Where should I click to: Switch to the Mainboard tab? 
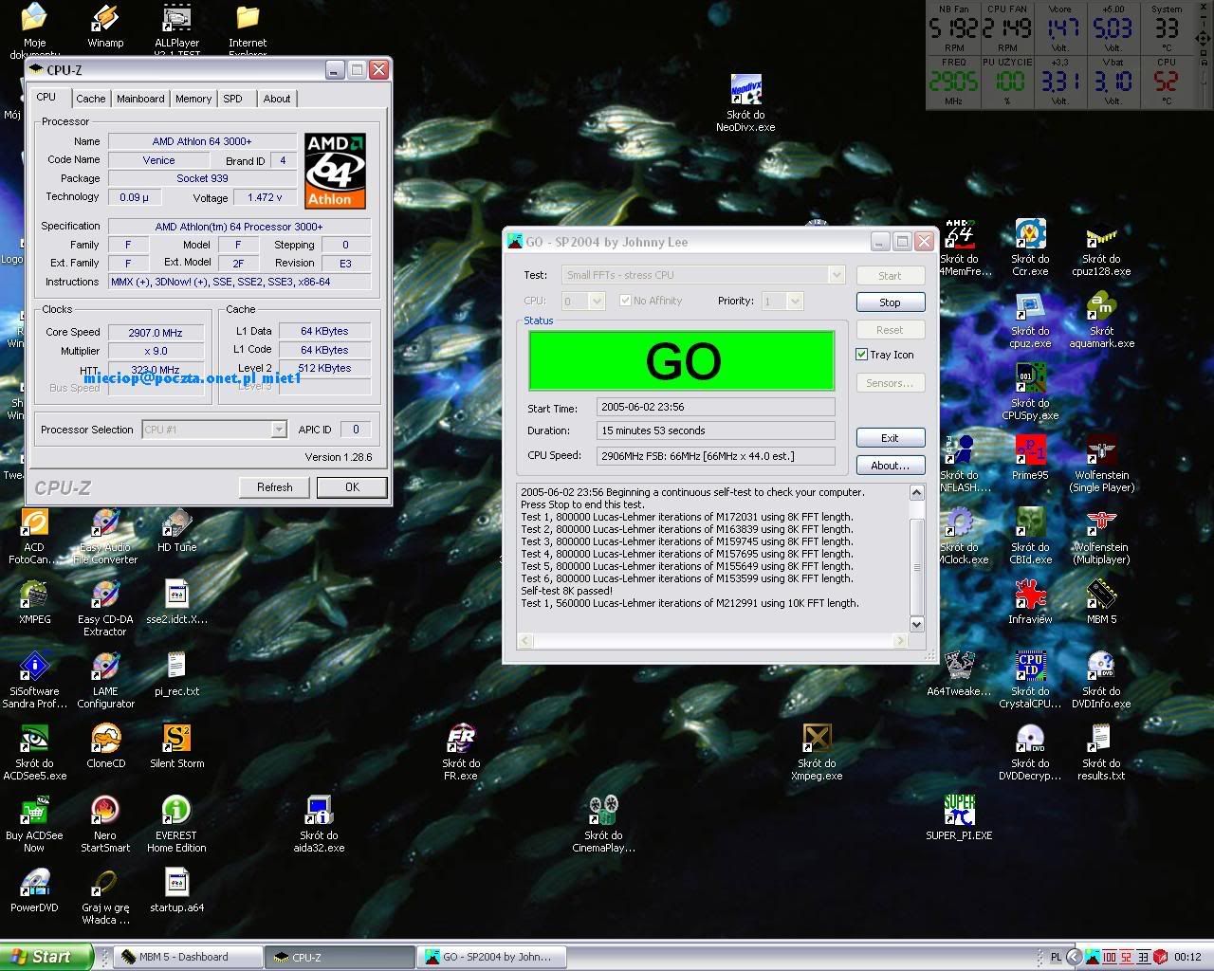pyautogui.click(x=140, y=99)
